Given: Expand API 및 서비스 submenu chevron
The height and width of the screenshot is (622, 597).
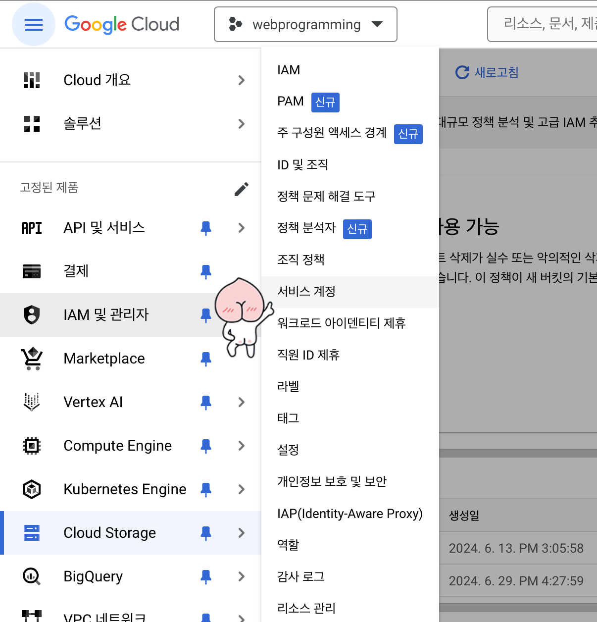Looking at the screenshot, I should pos(242,228).
